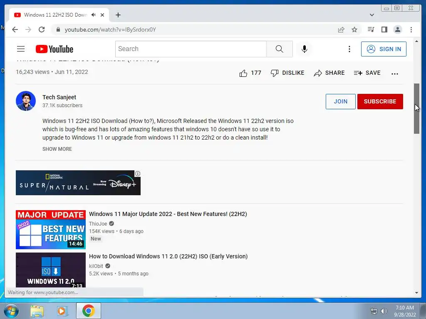Open Windows Explorer from taskbar
The width and height of the screenshot is (426, 319).
tap(37, 311)
